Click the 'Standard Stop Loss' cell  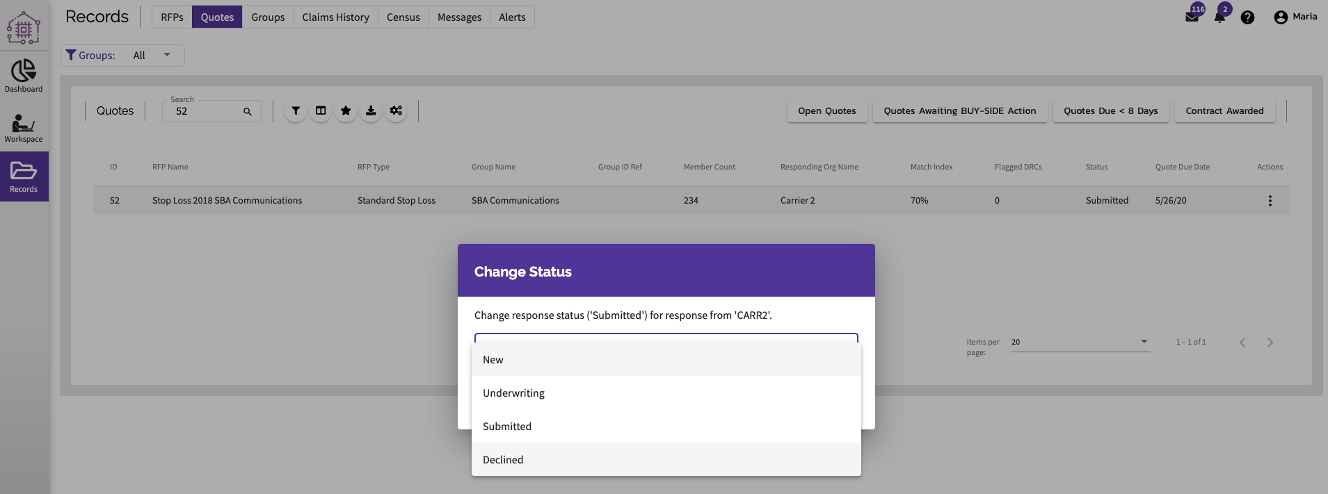pyautogui.click(x=397, y=200)
